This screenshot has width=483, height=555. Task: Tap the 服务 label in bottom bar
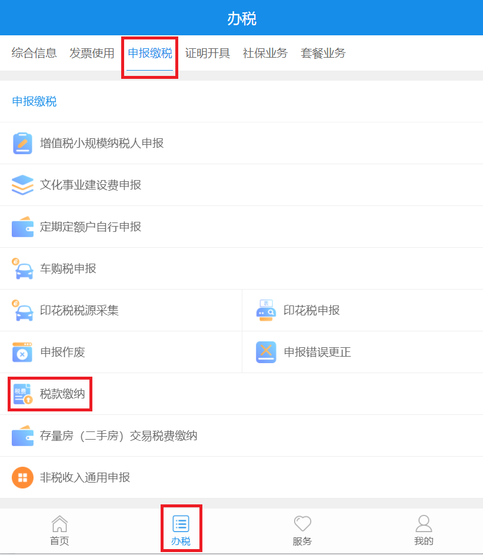pos(302,541)
